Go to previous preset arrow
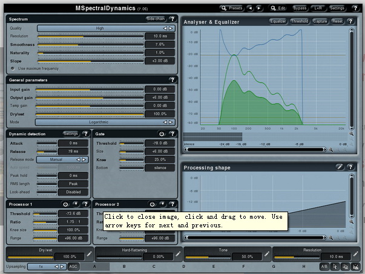Image resolution: width=365 pixels, height=274 pixels. coord(250,8)
